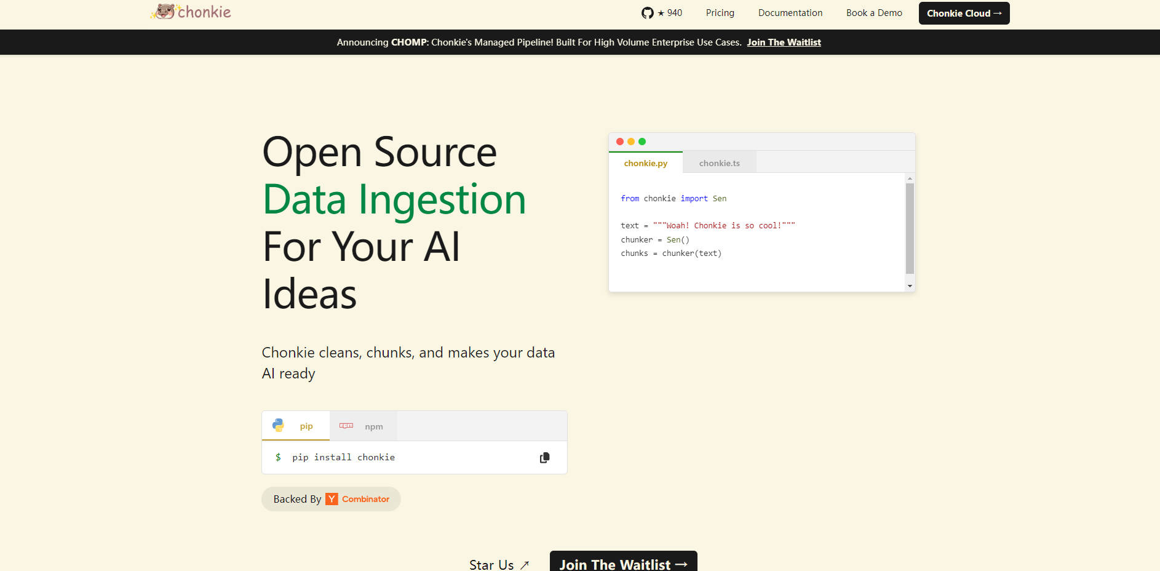
Task: Click the yellow dot in code window
Action: tap(631, 142)
